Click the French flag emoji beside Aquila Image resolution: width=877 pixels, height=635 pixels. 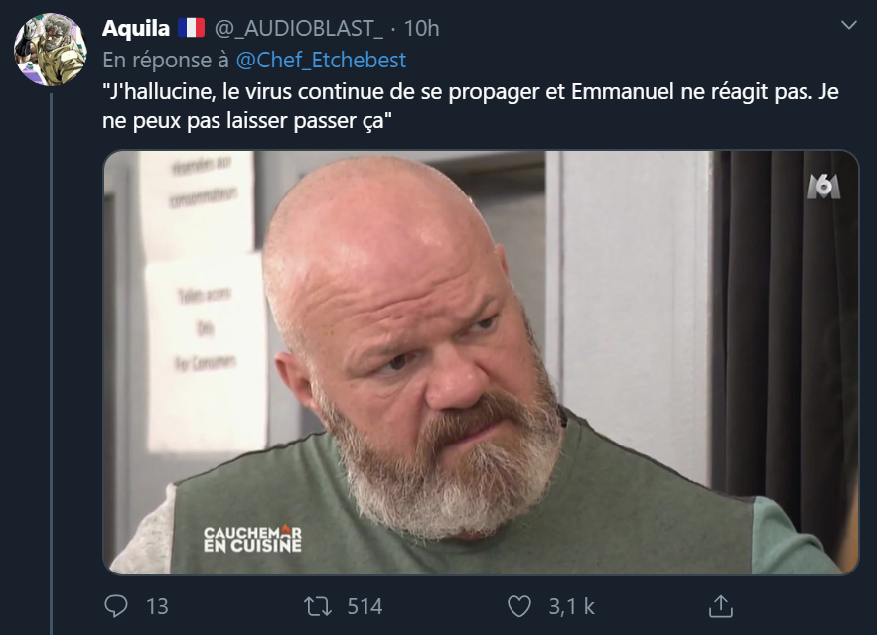click(x=192, y=28)
